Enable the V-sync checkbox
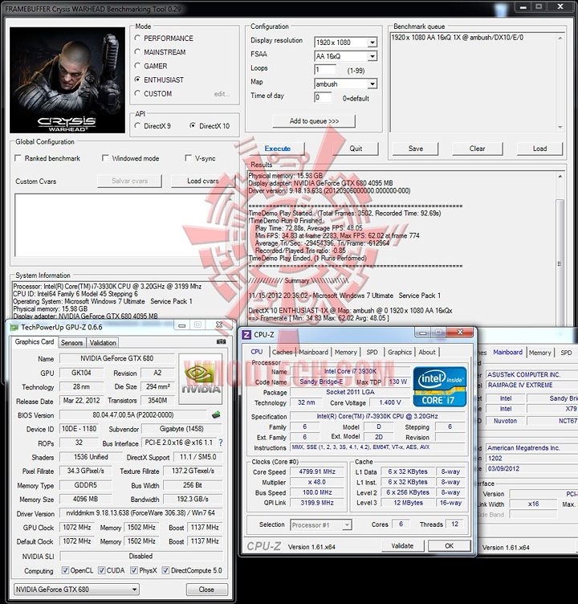This screenshot has width=578, height=604. [189, 158]
